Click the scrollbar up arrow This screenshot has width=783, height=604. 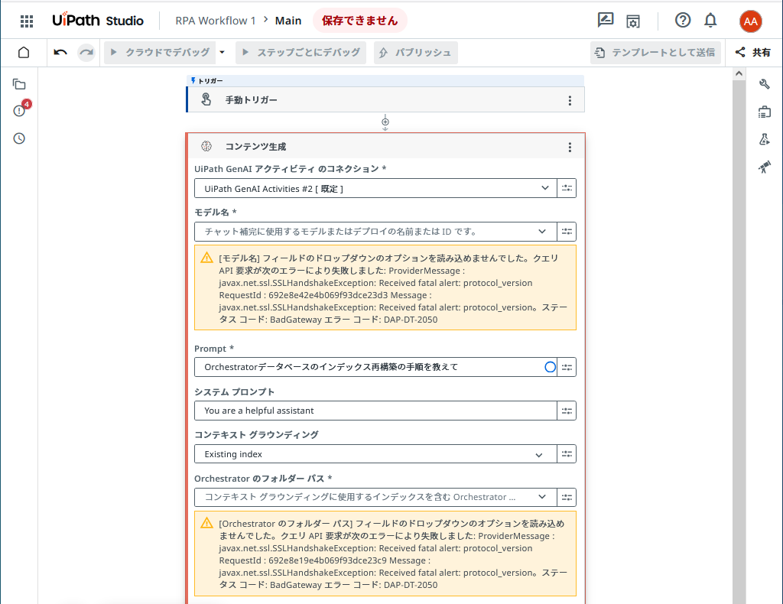click(739, 73)
